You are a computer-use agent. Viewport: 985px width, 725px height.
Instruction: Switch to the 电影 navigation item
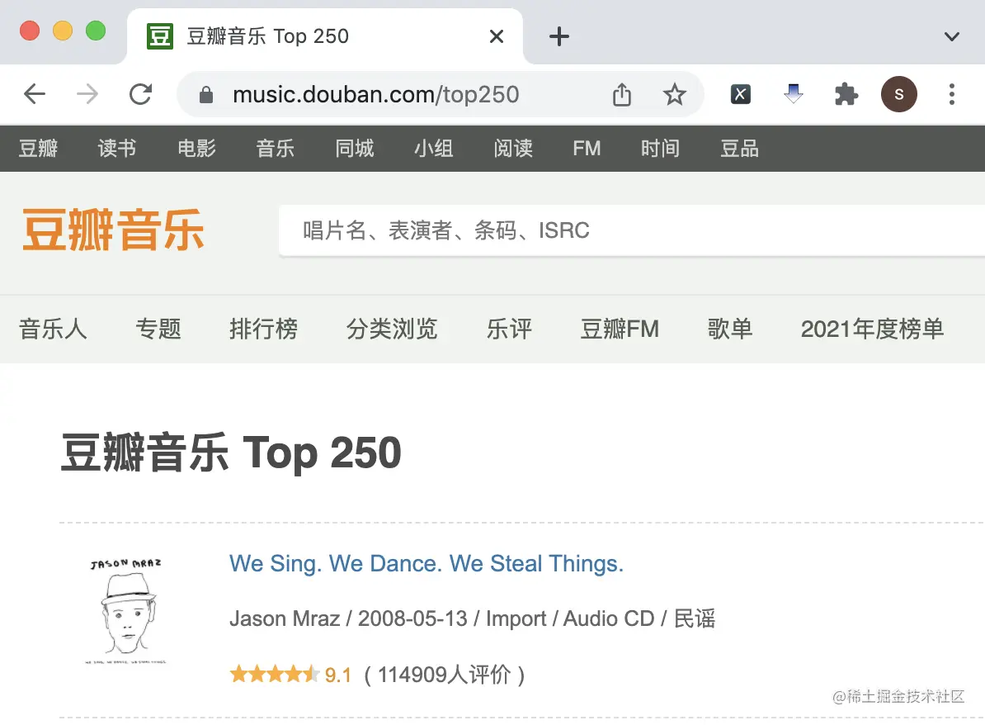pyautogui.click(x=196, y=149)
